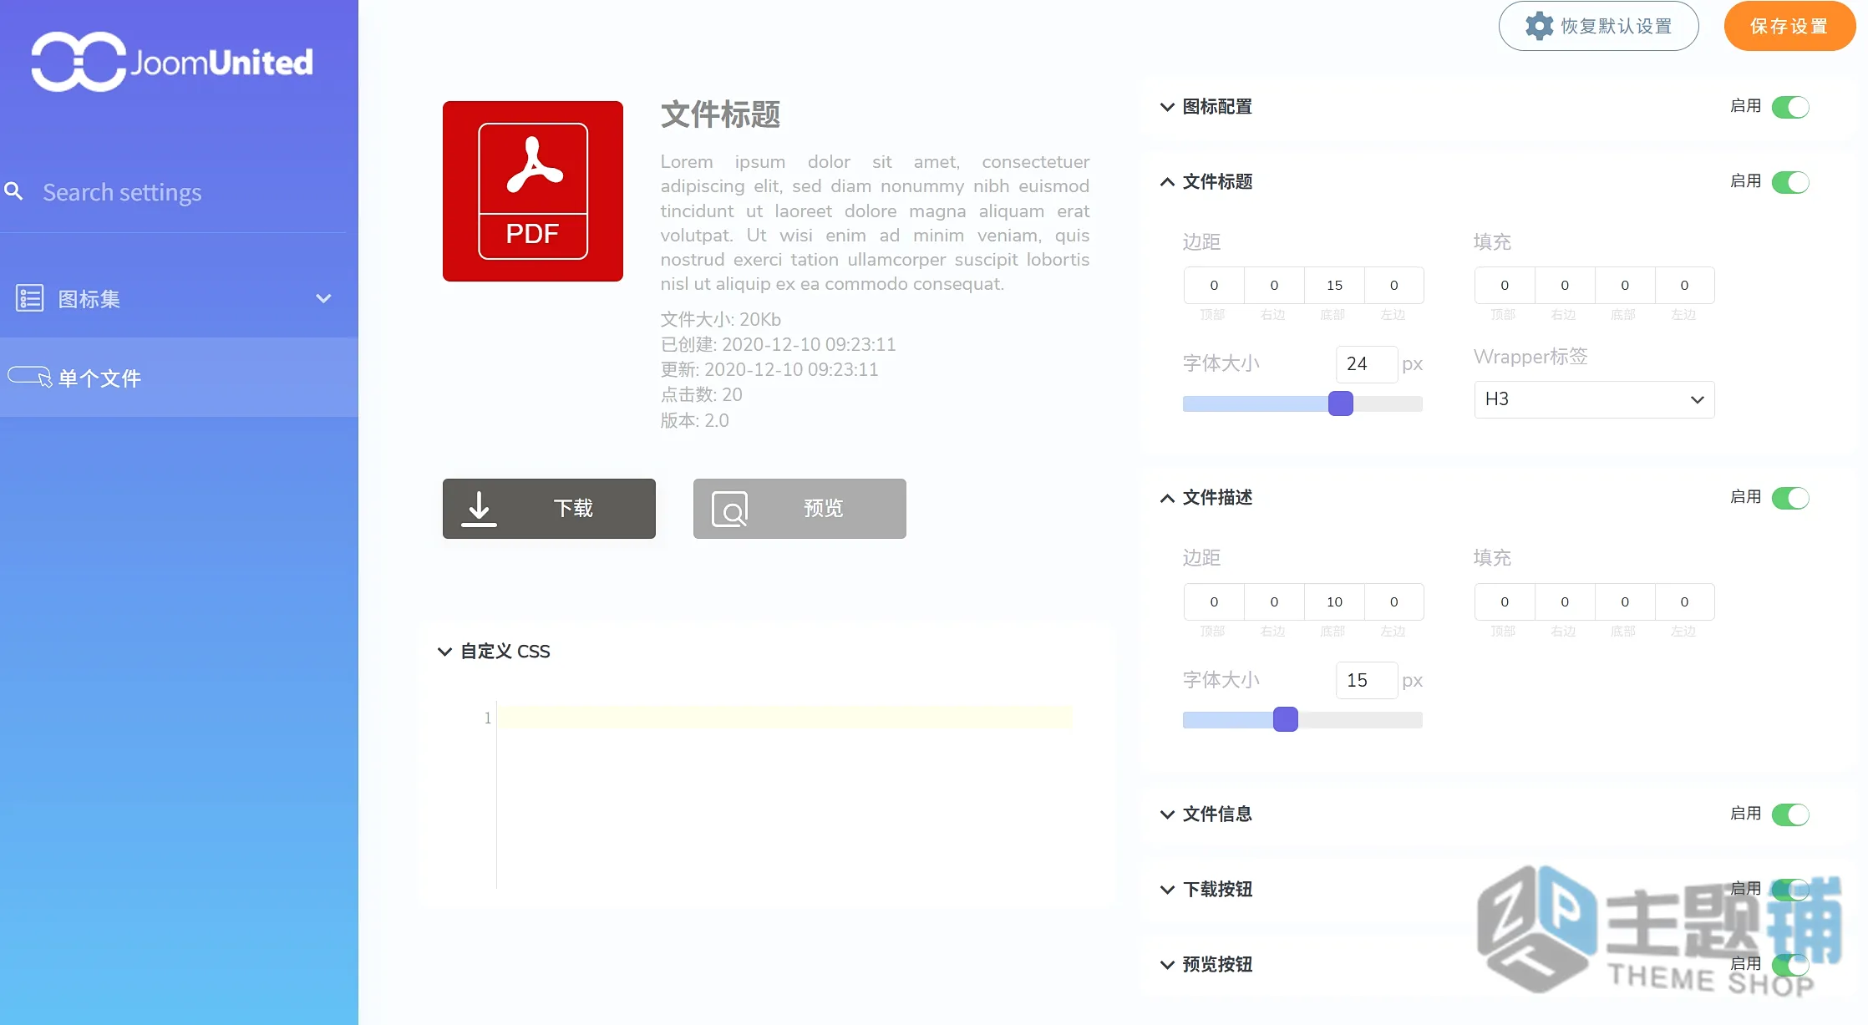The width and height of the screenshot is (1868, 1025).
Task: Click the text 已创建: 2020-12-10 09:23:11
Action: [778, 345]
